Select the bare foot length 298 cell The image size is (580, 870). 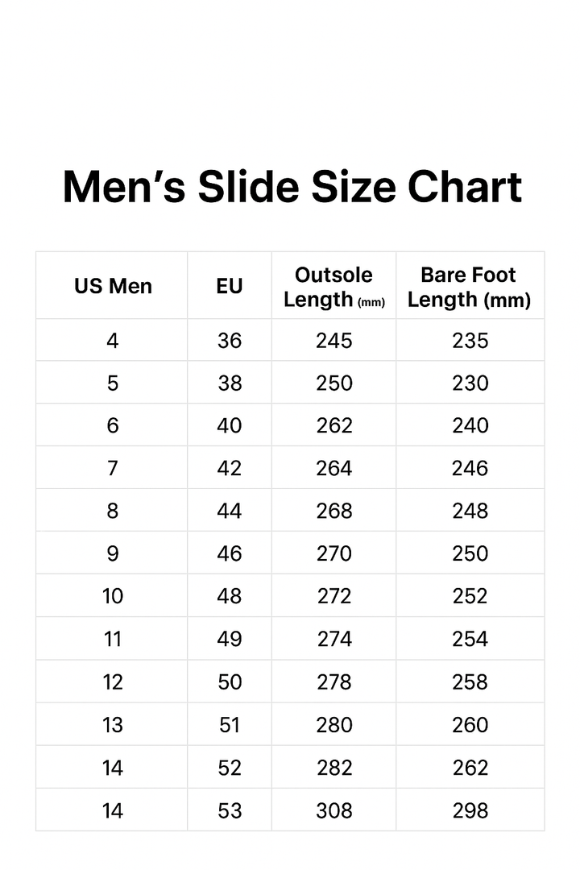470,810
